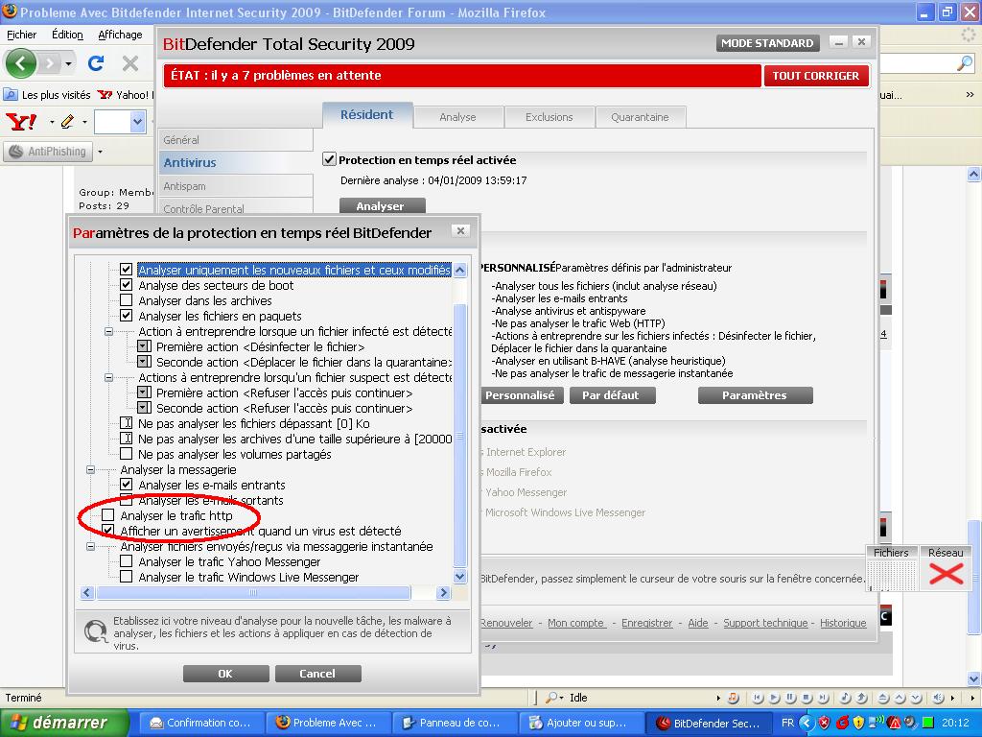Click the settings list vertical scrollbar thumb

[459, 437]
